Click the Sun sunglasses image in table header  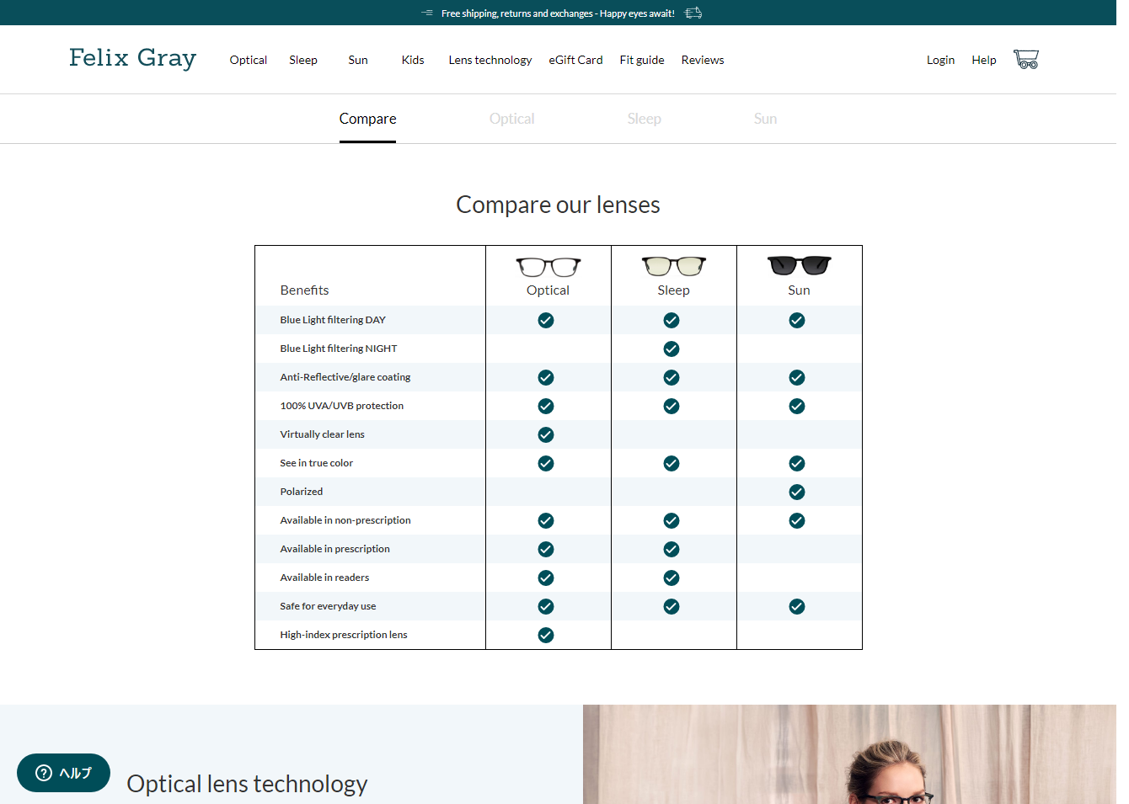[799, 265]
